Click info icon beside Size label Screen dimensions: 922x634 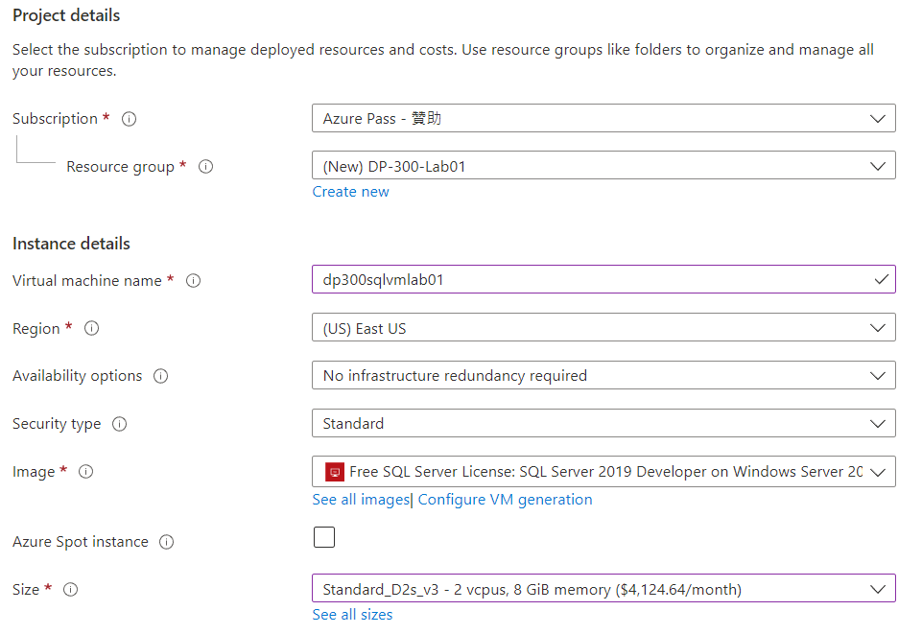click(x=70, y=590)
